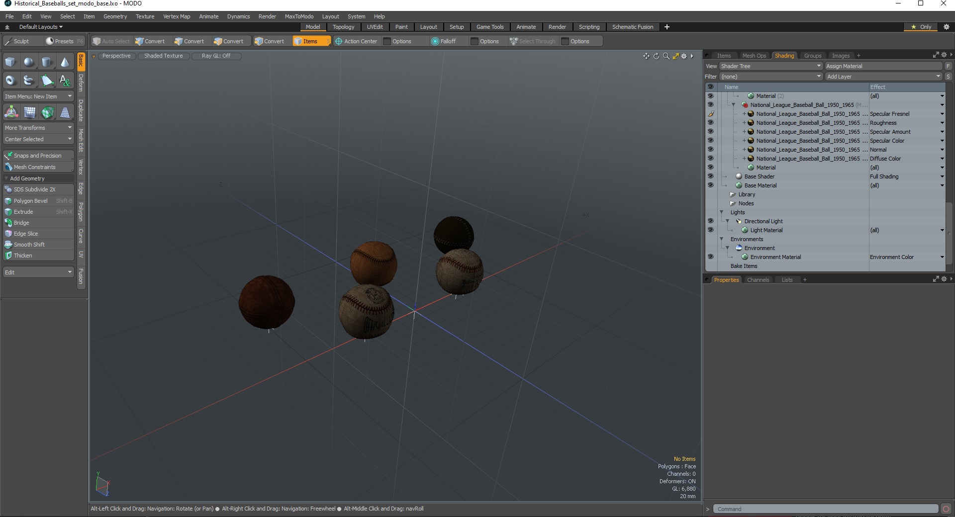955x517 pixels.
Task: Toggle visibility of Specular Amount layer
Action: [x=710, y=132]
